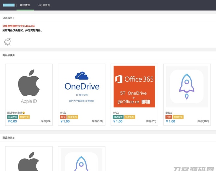The image size is (216, 171).
Task: Click the Apple ID logo in category 1
Action: pos(29,86)
